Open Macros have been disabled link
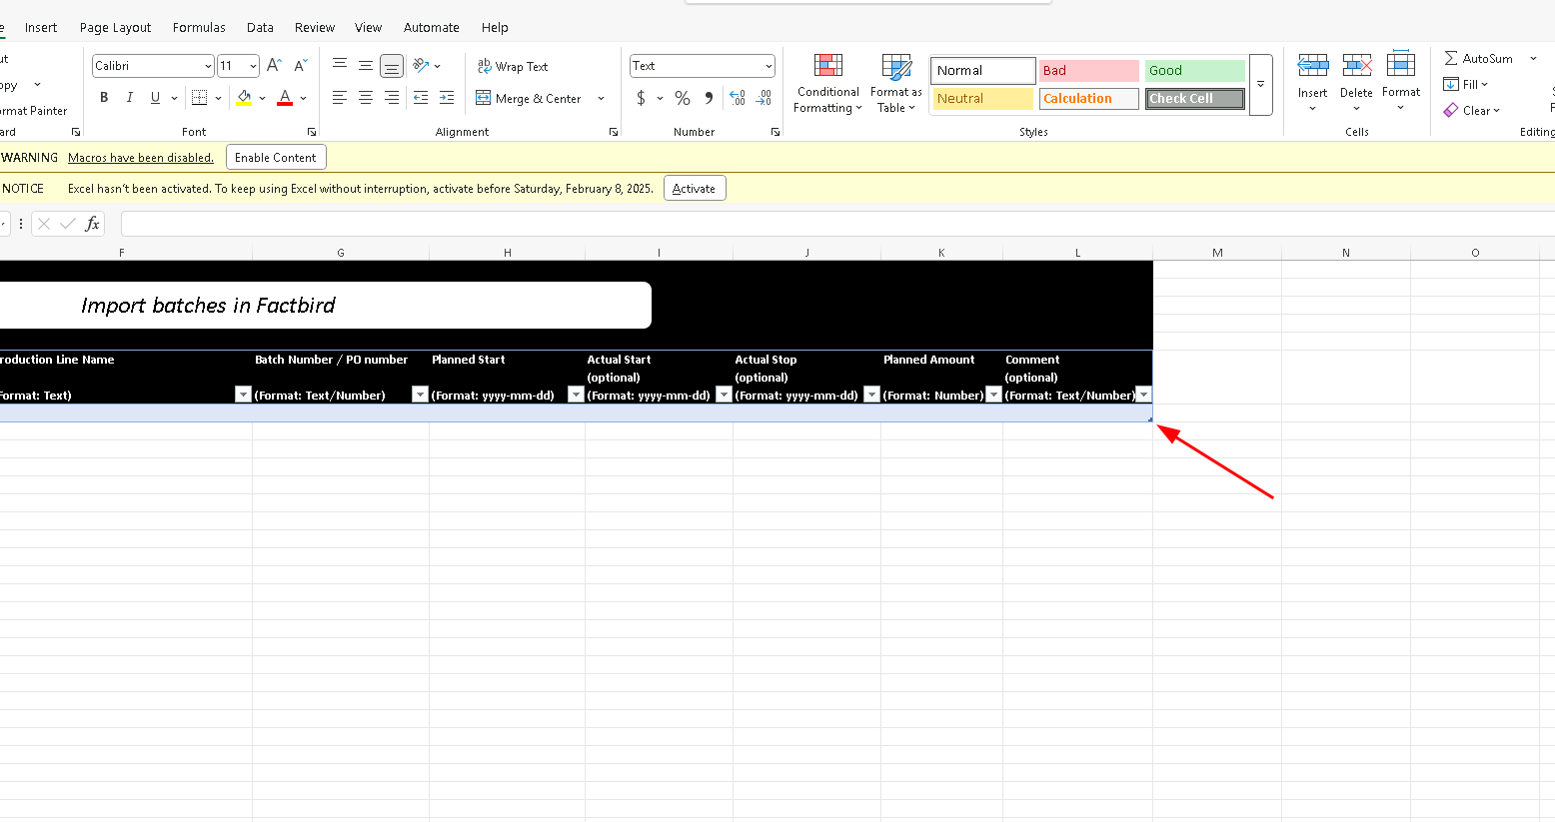The height and width of the screenshot is (822, 1555). [x=141, y=158]
